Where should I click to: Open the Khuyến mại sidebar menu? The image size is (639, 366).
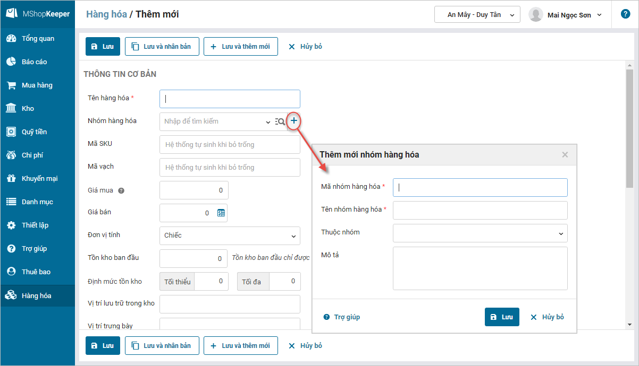[39, 178]
